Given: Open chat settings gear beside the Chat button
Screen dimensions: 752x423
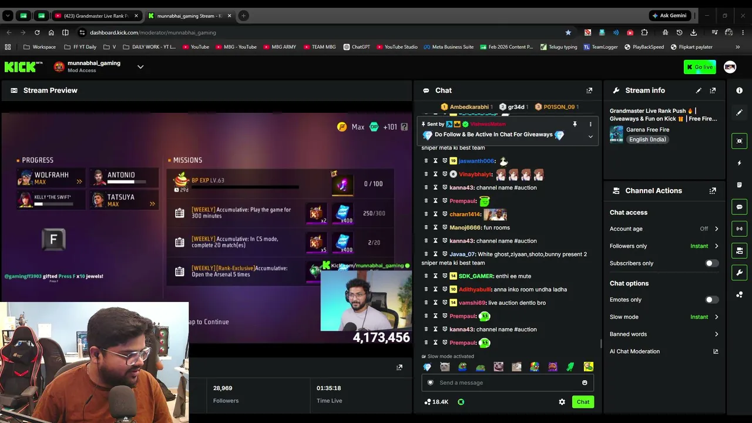Looking at the screenshot, I should 562,402.
